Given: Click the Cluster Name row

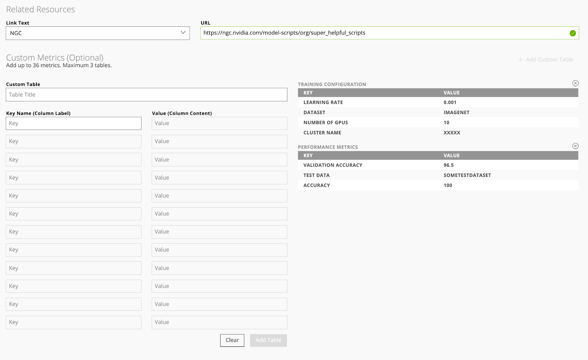Looking at the screenshot, I should pyautogui.click(x=437, y=133).
